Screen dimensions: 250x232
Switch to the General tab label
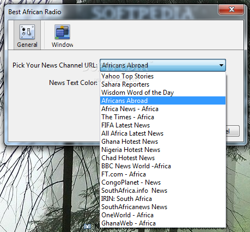pyautogui.click(x=27, y=45)
